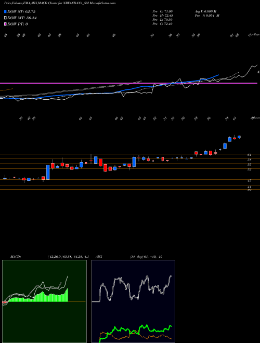This screenshot has width=260, height=343.
Task: Click the orange -DI line in ADX chart
Action: (136, 336)
